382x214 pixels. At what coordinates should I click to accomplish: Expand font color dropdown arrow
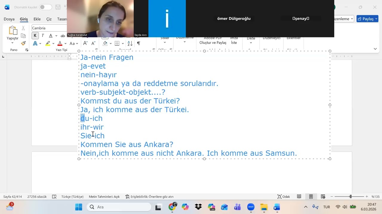[x=65, y=44]
